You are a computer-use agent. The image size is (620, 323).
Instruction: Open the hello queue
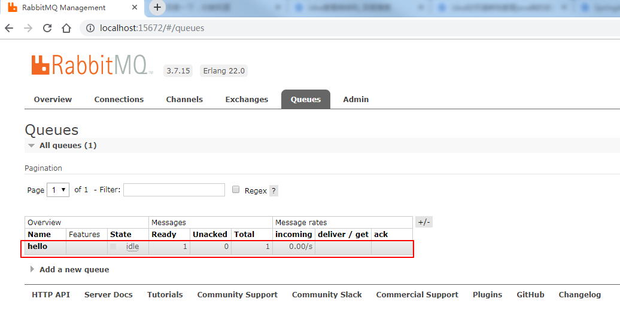(38, 246)
